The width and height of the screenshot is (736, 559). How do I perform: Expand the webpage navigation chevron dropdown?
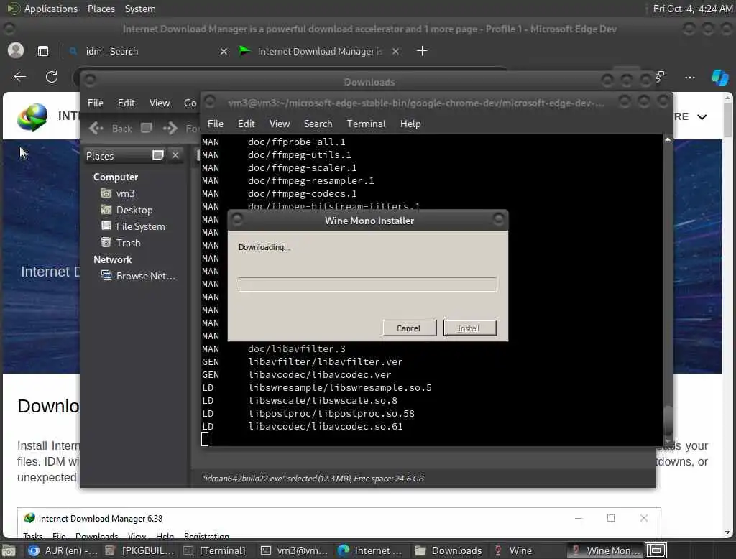(701, 117)
